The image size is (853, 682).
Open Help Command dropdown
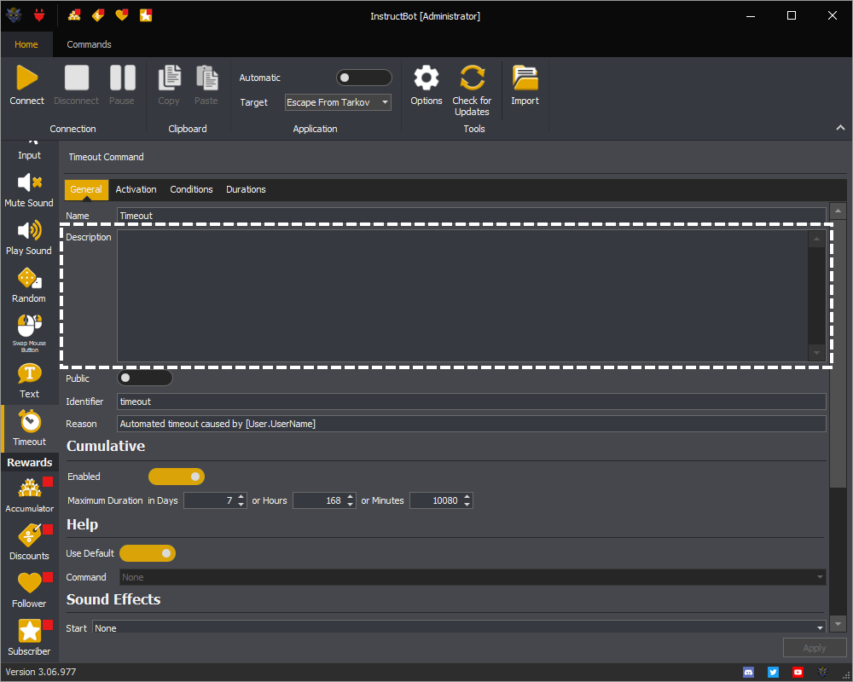(473, 577)
